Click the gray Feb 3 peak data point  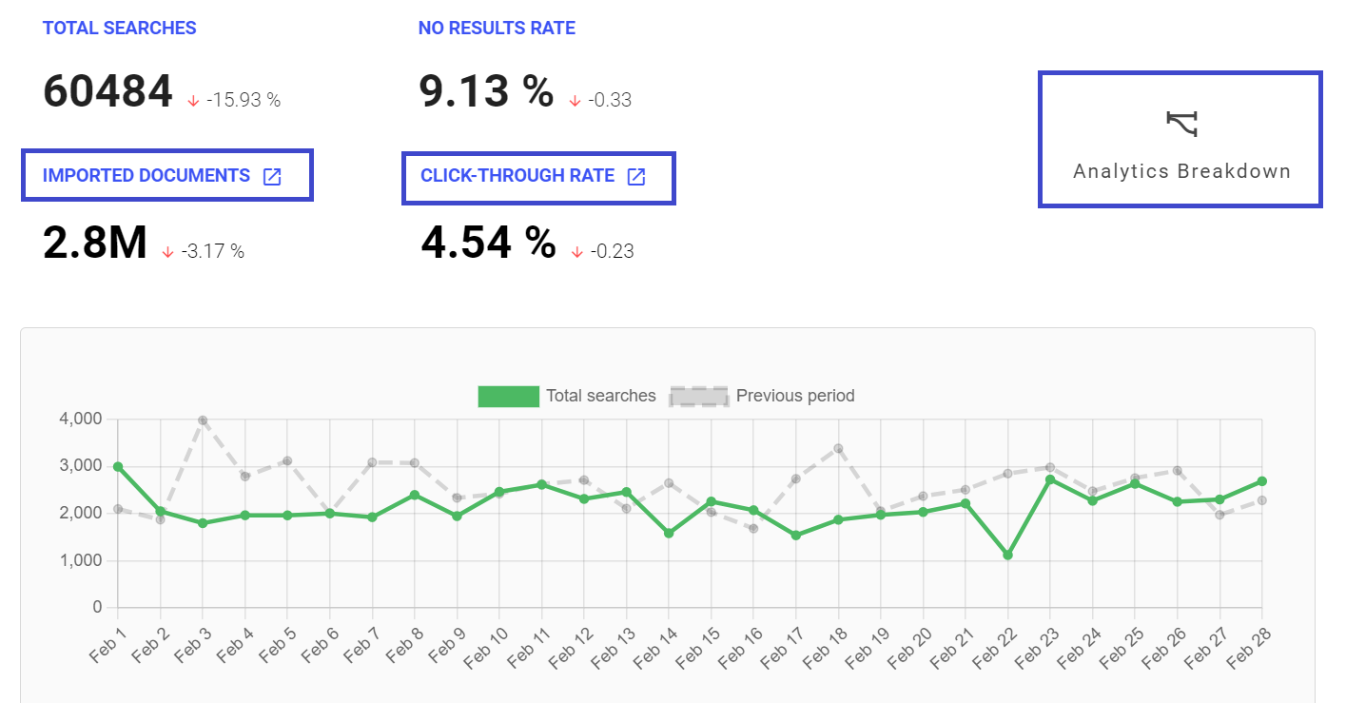[x=203, y=420]
